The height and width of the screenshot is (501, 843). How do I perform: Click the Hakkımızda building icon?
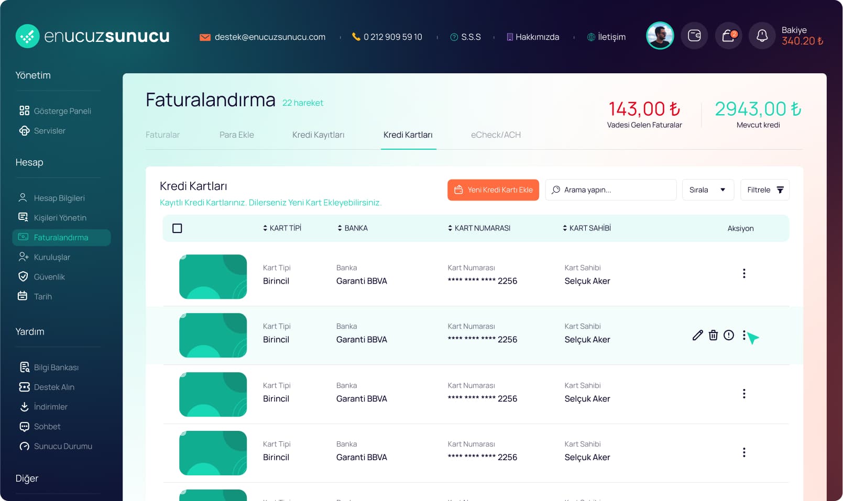510,37
